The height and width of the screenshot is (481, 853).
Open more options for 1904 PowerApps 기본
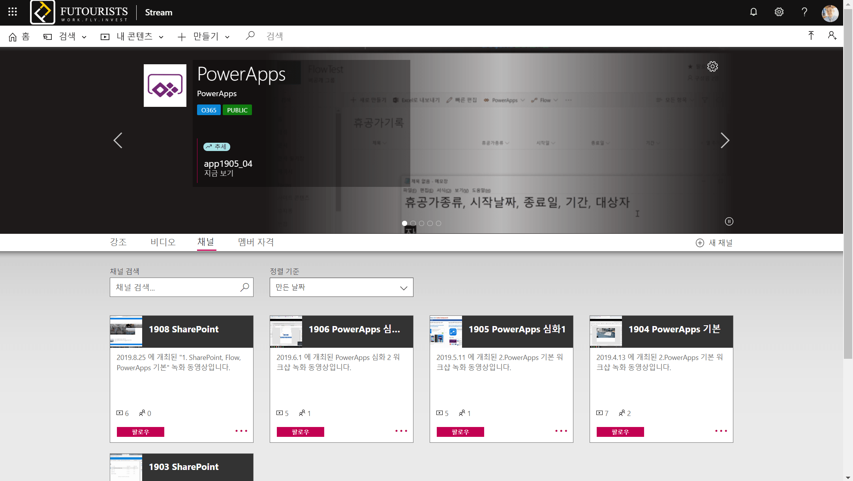721,431
